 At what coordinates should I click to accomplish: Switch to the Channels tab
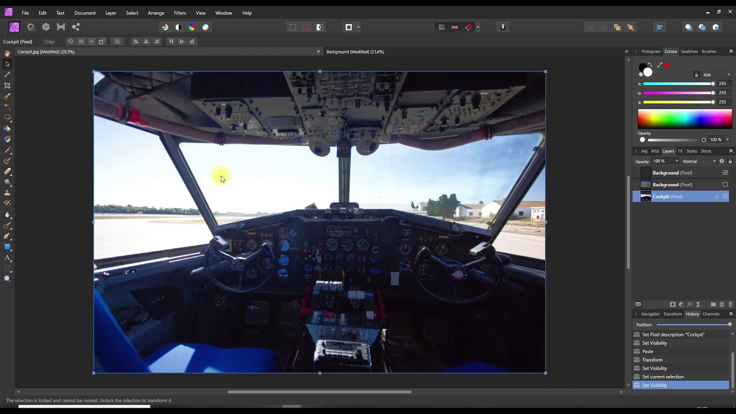tap(711, 314)
